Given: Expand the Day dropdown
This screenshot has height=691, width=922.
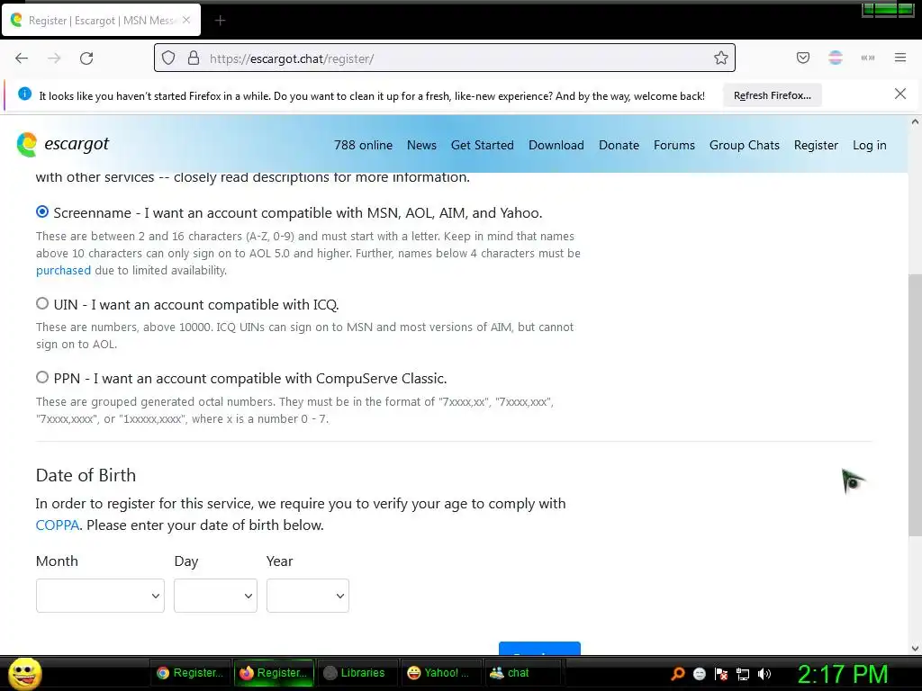Looking at the screenshot, I should [x=215, y=596].
